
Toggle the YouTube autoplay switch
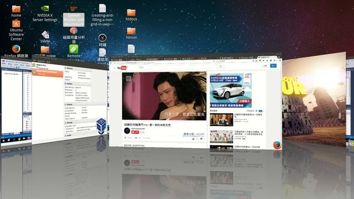[261, 111]
